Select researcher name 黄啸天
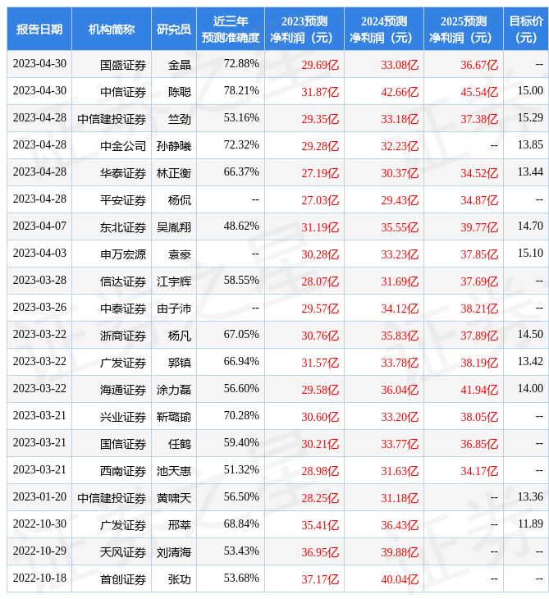Screen dimensions: 549x599 [174, 499]
